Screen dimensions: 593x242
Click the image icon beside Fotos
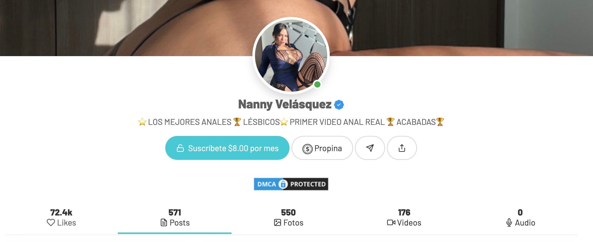[277, 222]
